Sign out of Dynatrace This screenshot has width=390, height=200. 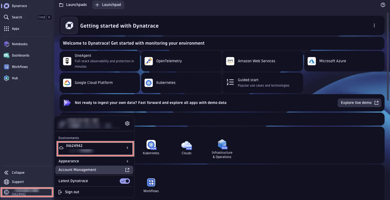(94, 192)
